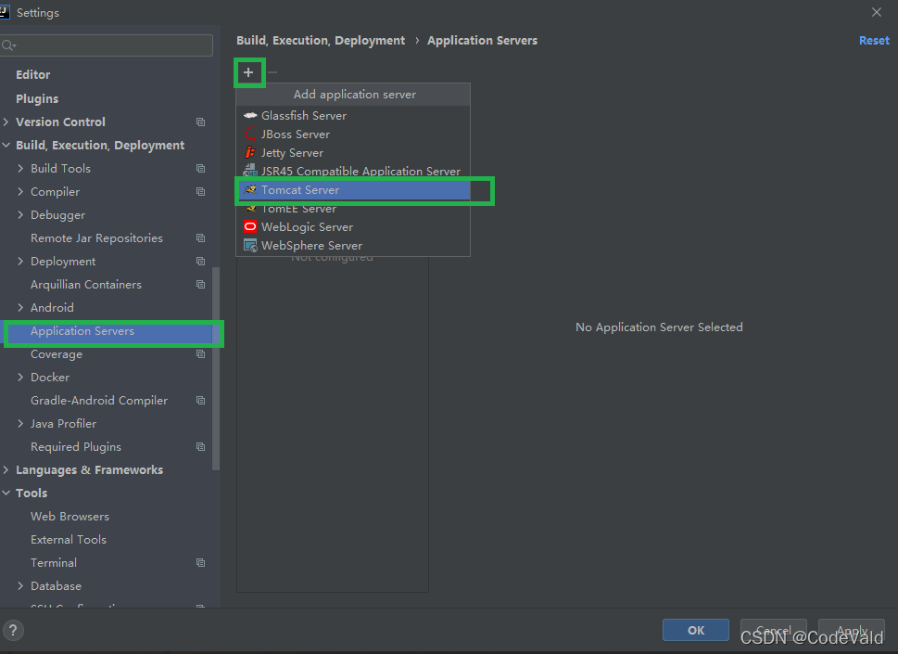Click the plus add server icon

pos(248,72)
